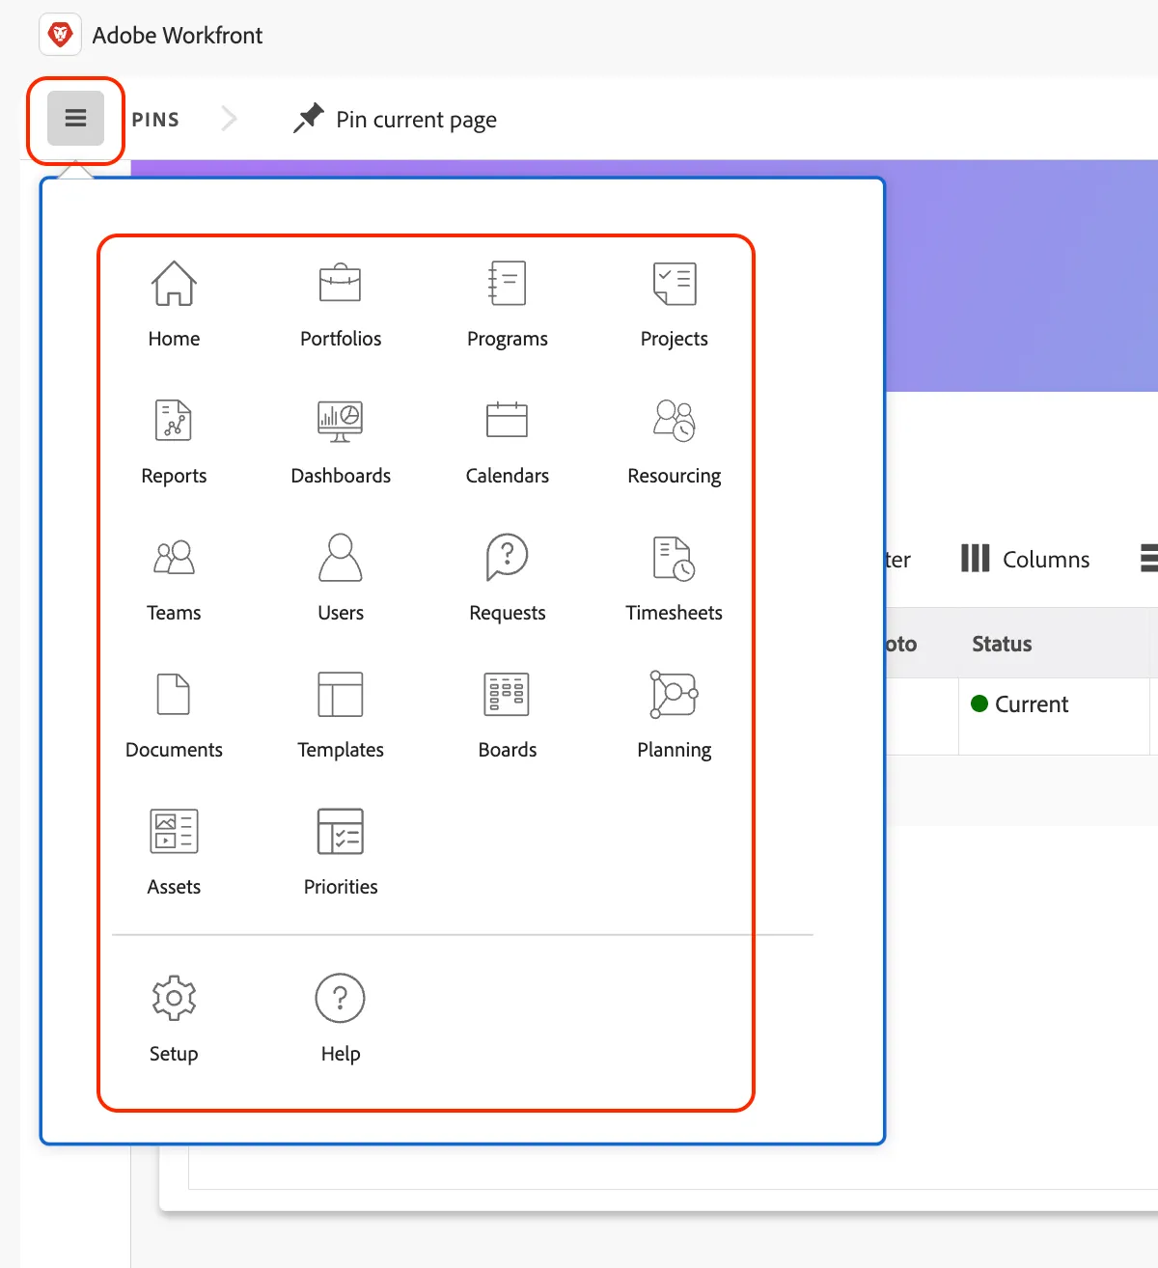Go to Home in main menu
The image size is (1158, 1268).
pyautogui.click(x=174, y=304)
